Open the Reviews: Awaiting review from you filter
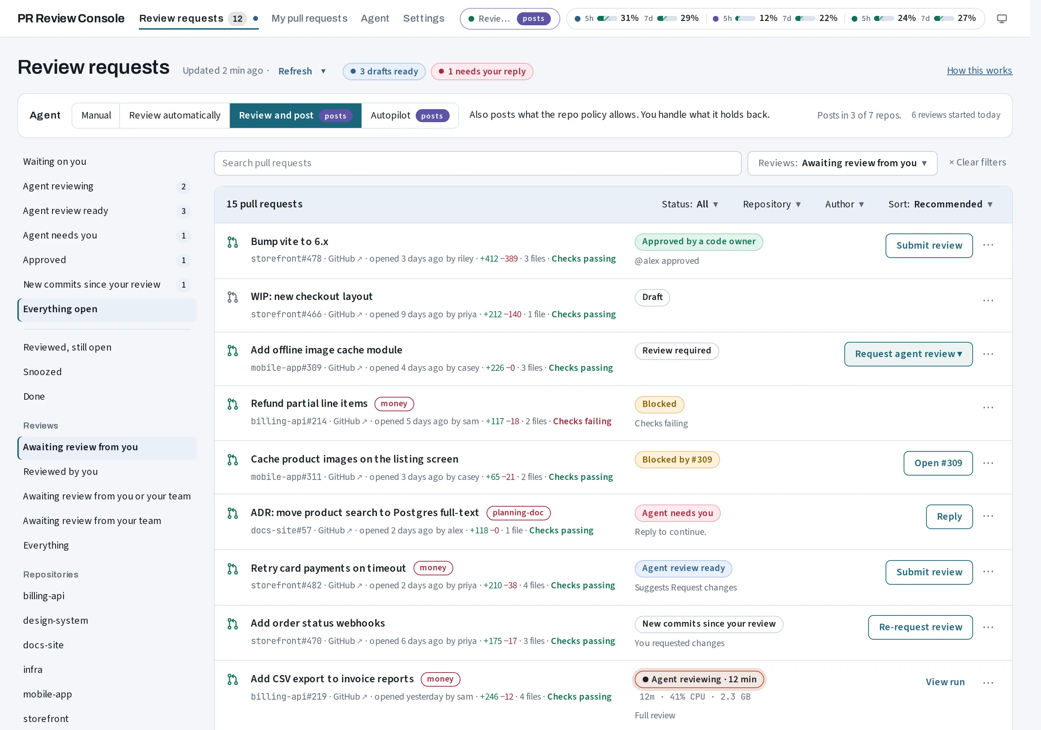Image resolution: width=1041 pixels, height=730 pixels. (x=842, y=163)
